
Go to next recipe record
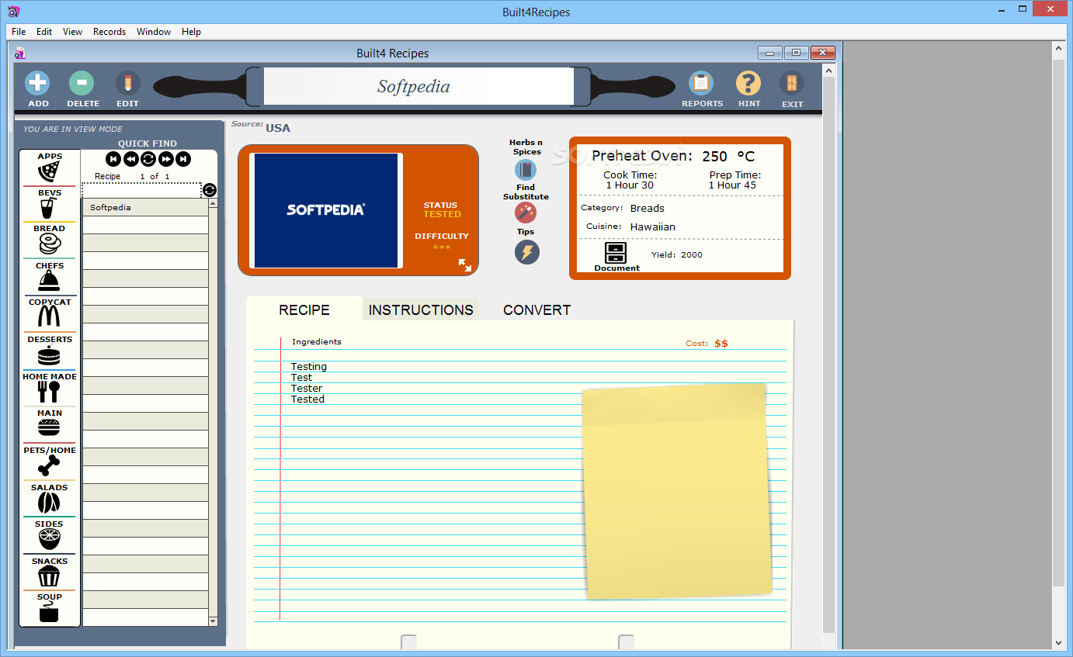pos(165,159)
